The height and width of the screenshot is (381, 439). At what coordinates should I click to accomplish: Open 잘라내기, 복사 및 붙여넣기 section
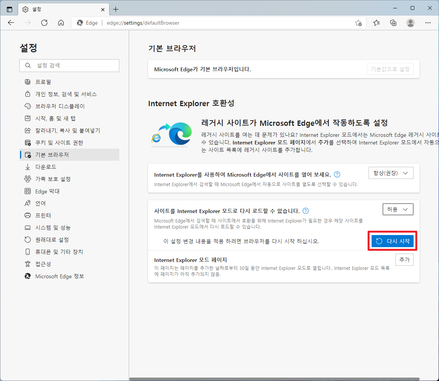pos(69,130)
